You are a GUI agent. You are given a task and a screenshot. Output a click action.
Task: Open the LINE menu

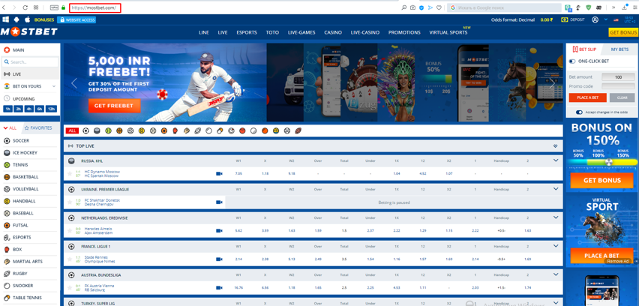click(204, 32)
